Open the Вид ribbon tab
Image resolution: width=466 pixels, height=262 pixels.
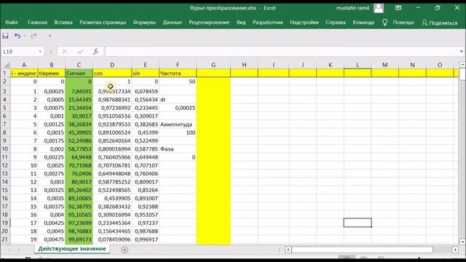[x=241, y=23]
